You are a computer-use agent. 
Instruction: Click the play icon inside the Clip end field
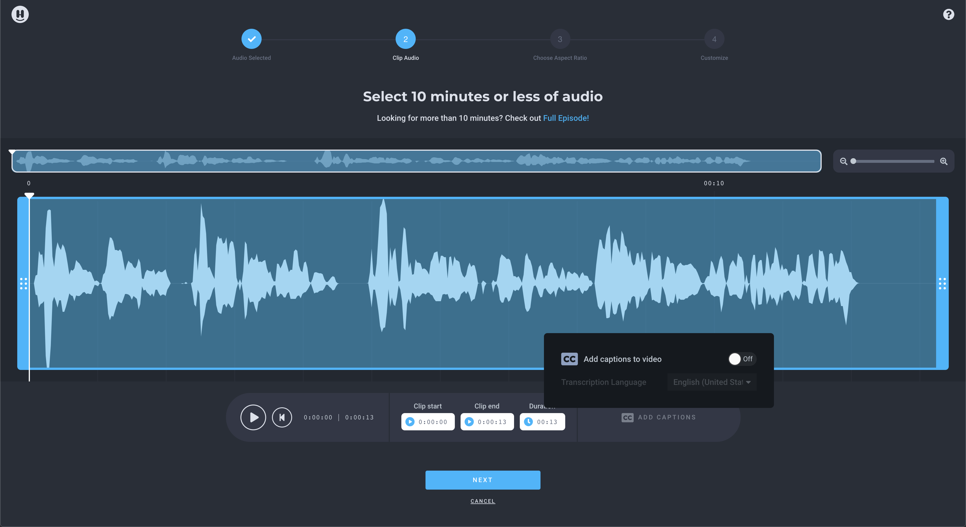469,422
